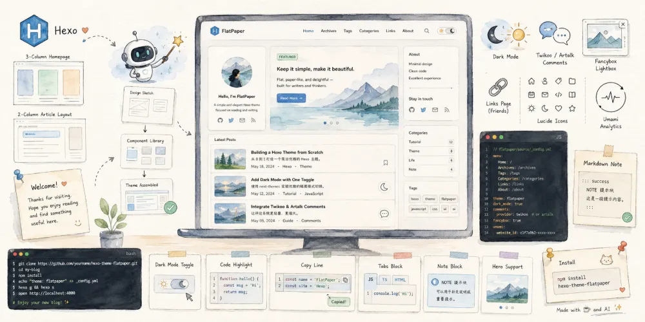Click the chain icon above Links Page

(498, 88)
